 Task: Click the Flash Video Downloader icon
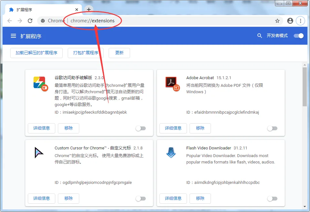(171, 153)
